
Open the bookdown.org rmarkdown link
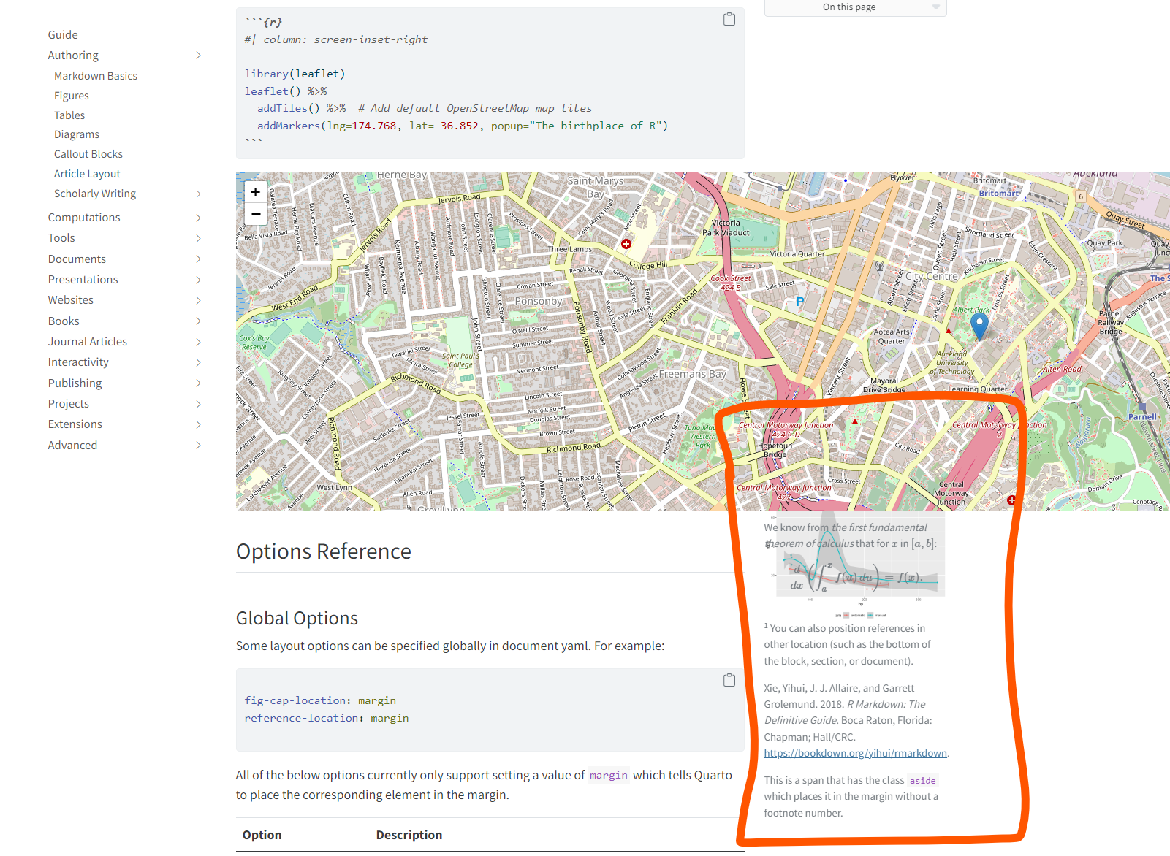coord(855,753)
